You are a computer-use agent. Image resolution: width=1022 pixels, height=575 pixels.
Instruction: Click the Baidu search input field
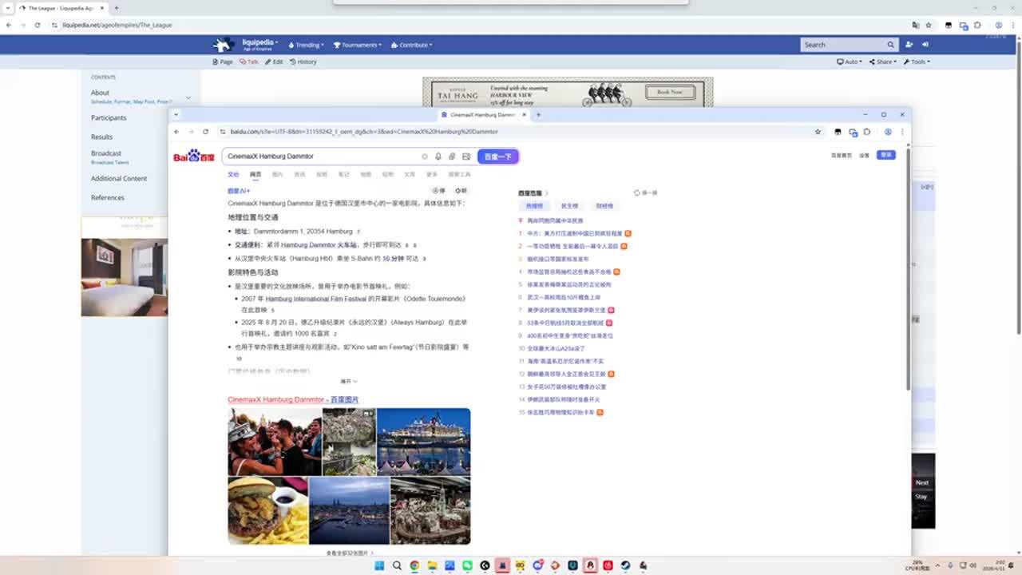[319, 157]
